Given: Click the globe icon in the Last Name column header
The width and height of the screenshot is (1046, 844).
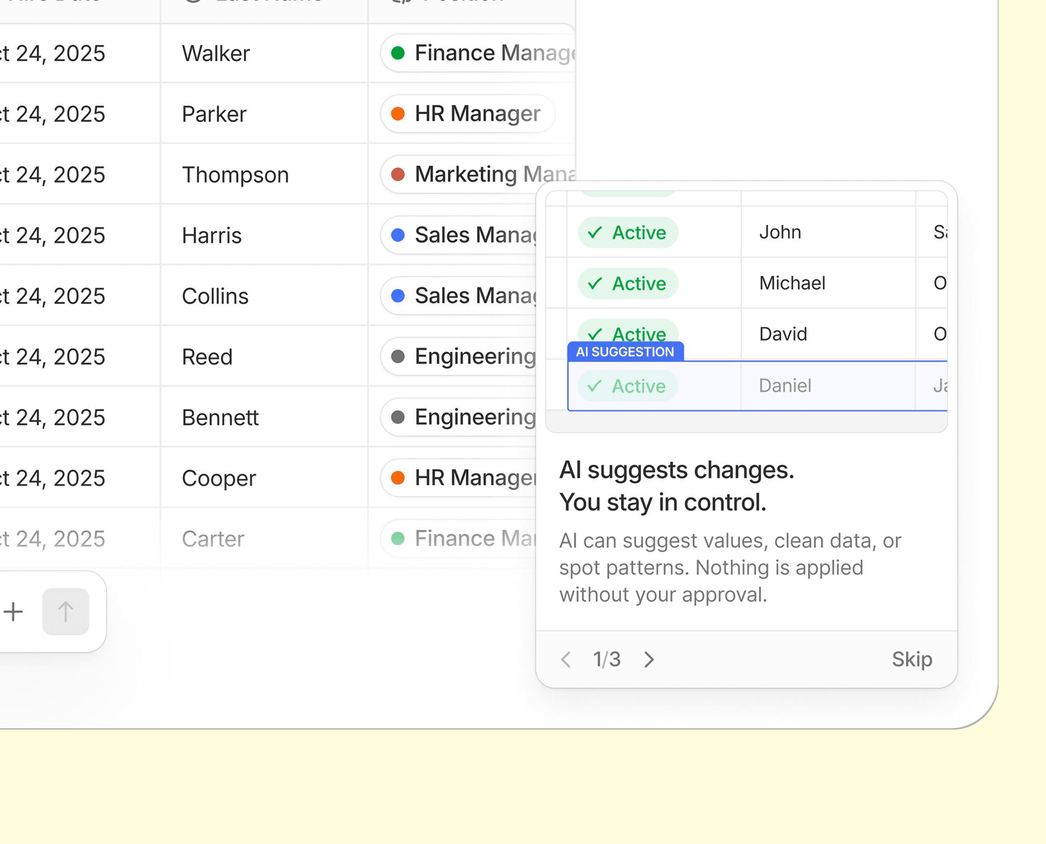Looking at the screenshot, I should (193, 3).
